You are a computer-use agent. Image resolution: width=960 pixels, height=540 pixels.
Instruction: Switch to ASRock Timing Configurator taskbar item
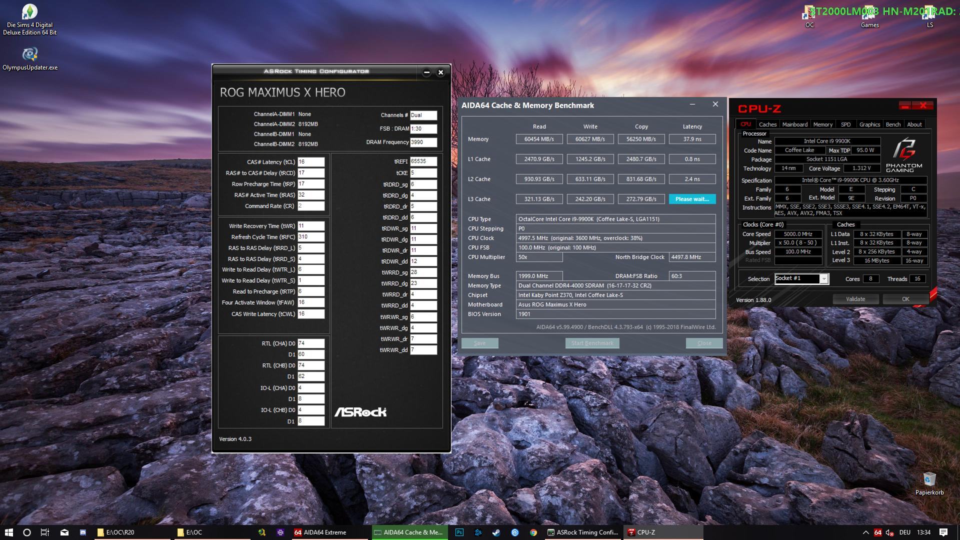click(583, 532)
